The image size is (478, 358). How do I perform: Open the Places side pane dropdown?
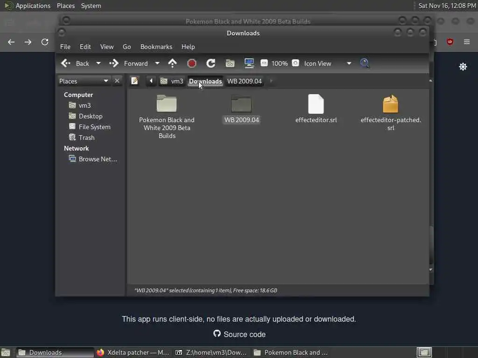point(84,81)
